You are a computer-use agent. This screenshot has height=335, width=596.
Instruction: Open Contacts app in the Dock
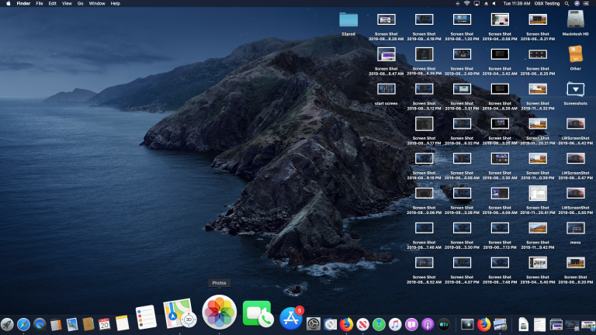(88, 324)
